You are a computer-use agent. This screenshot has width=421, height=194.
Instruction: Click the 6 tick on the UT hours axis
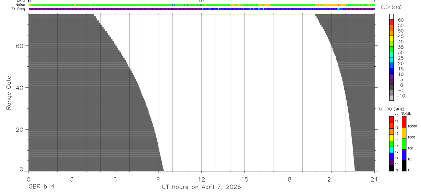pos(115,179)
